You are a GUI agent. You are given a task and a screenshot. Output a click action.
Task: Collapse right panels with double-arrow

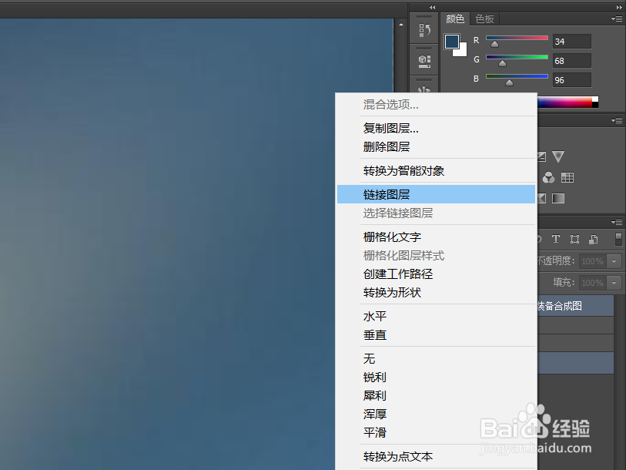[619, 7]
